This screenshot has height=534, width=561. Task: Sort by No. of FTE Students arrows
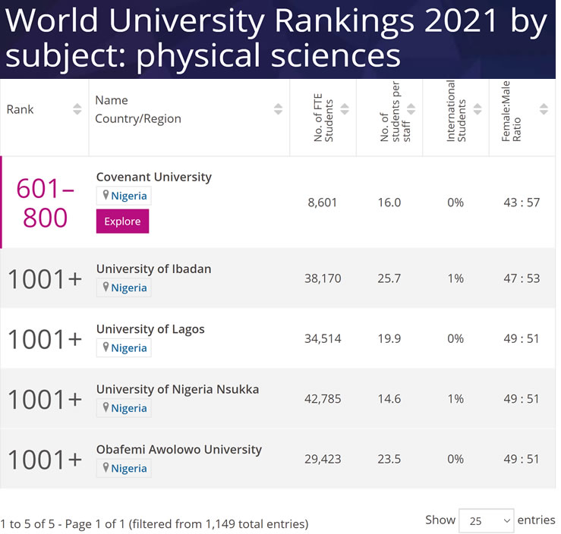point(345,109)
